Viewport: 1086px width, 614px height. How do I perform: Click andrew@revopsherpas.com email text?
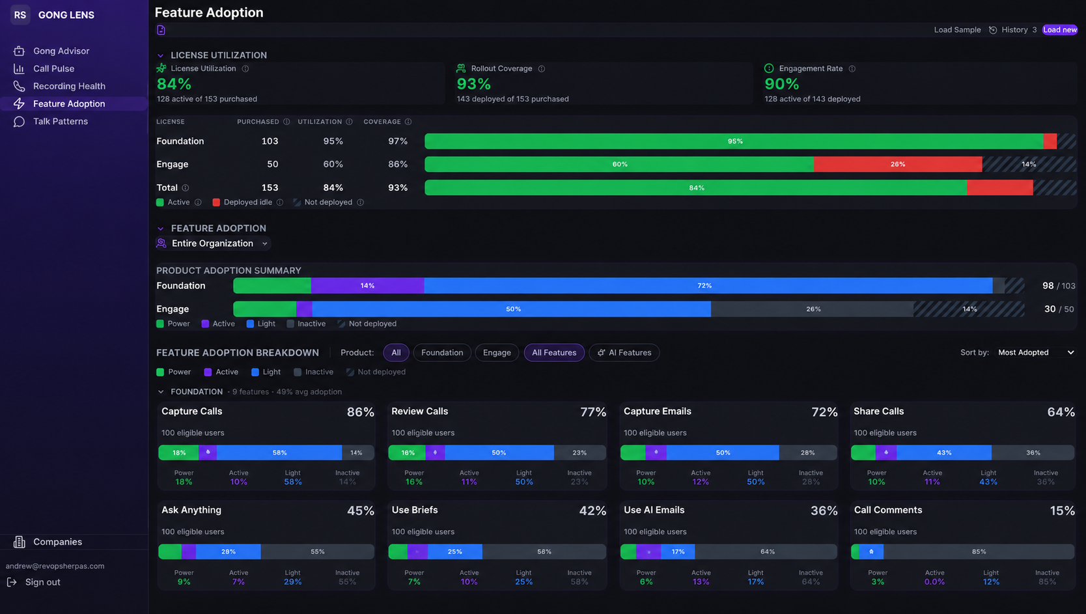(x=55, y=566)
